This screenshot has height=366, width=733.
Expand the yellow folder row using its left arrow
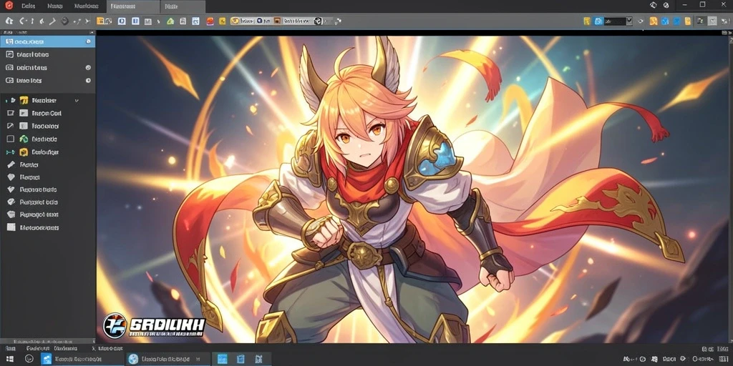[x=14, y=100]
